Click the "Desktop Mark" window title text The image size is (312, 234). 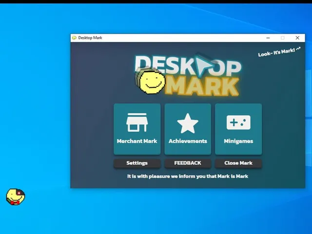90,38
